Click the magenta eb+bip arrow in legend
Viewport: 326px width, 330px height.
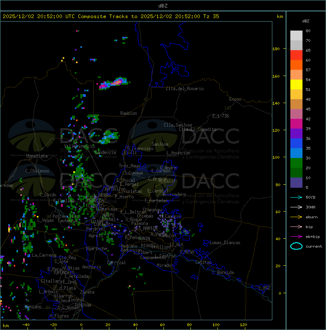(296, 237)
